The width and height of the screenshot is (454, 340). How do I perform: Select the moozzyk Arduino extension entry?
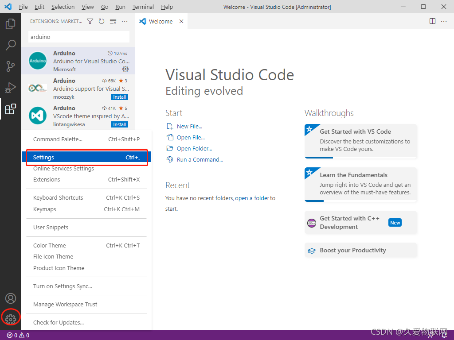coord(78,89)
